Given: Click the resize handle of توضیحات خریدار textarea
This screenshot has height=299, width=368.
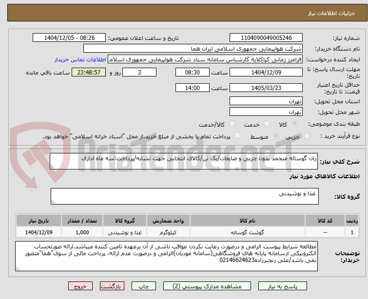Looking at the screenshot, I should click(18, 269).
